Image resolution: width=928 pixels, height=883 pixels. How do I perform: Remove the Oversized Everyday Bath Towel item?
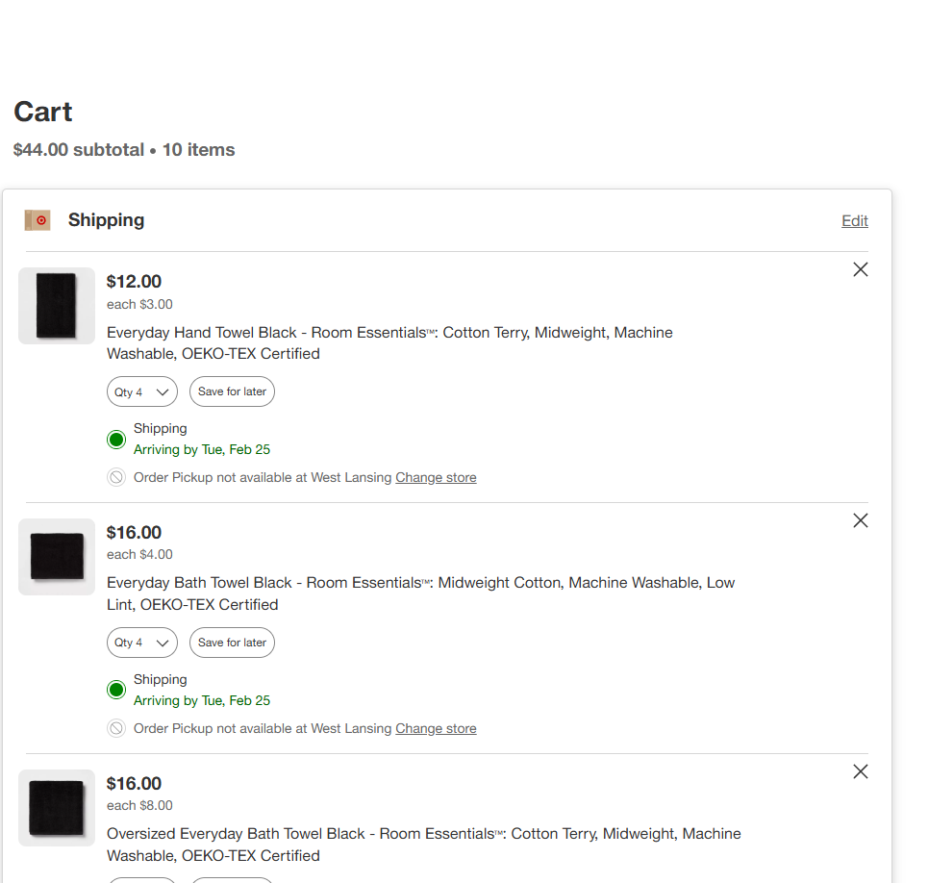(x=860, y=771)
